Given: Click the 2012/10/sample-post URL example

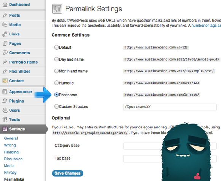Looking at the screenshot, I should tap(169, 71).
